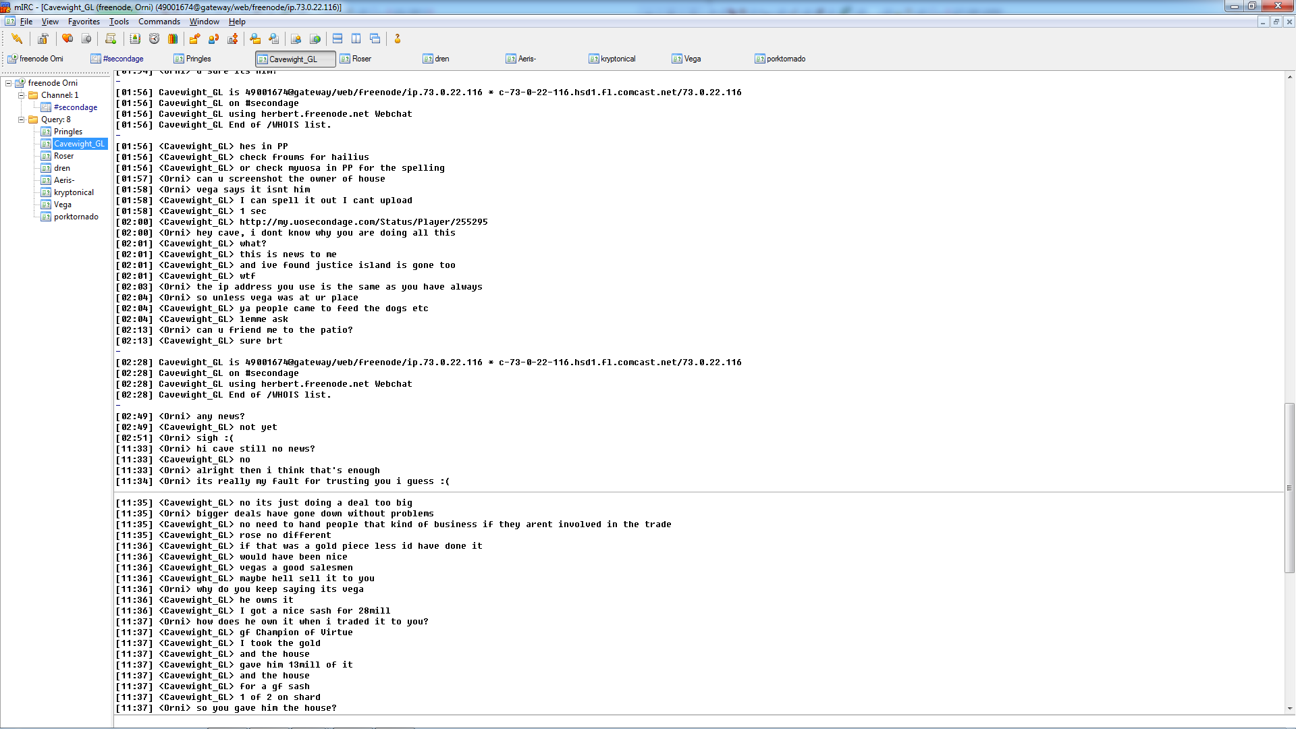Screen dimensions: 1296x729
Task: Click the Connect lightning bolt icon
Action: click(x=17, y=38)
